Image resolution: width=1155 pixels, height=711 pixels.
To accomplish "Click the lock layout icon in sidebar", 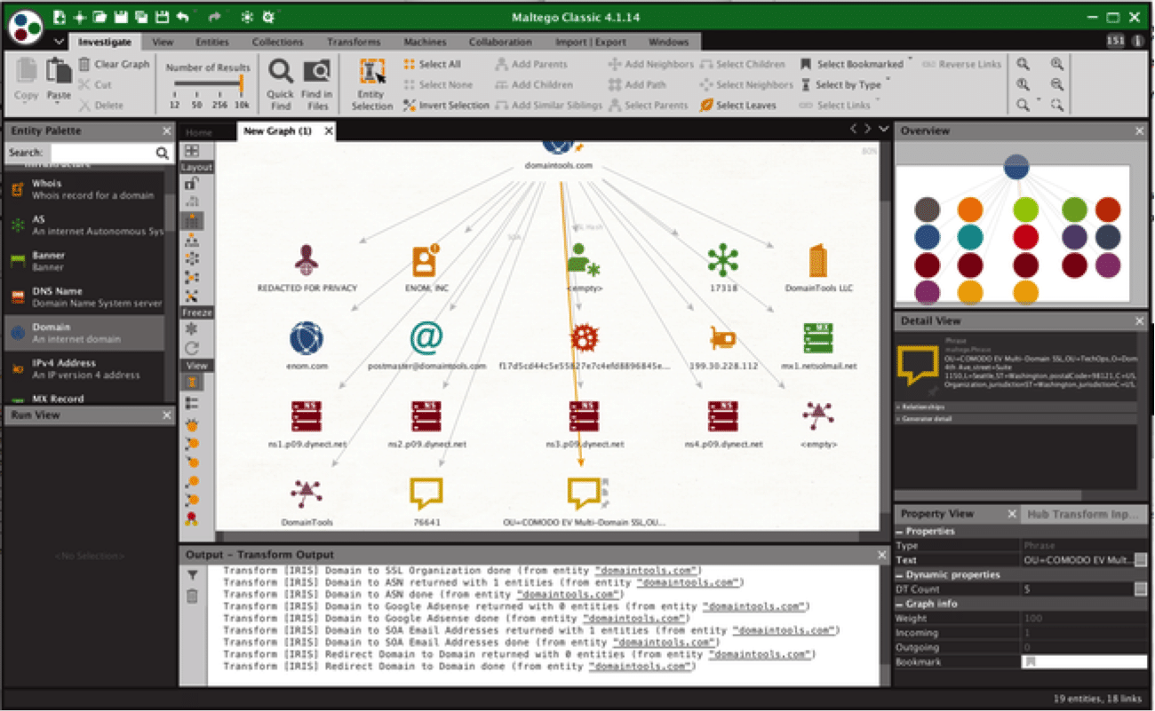I will pos(191,184).
